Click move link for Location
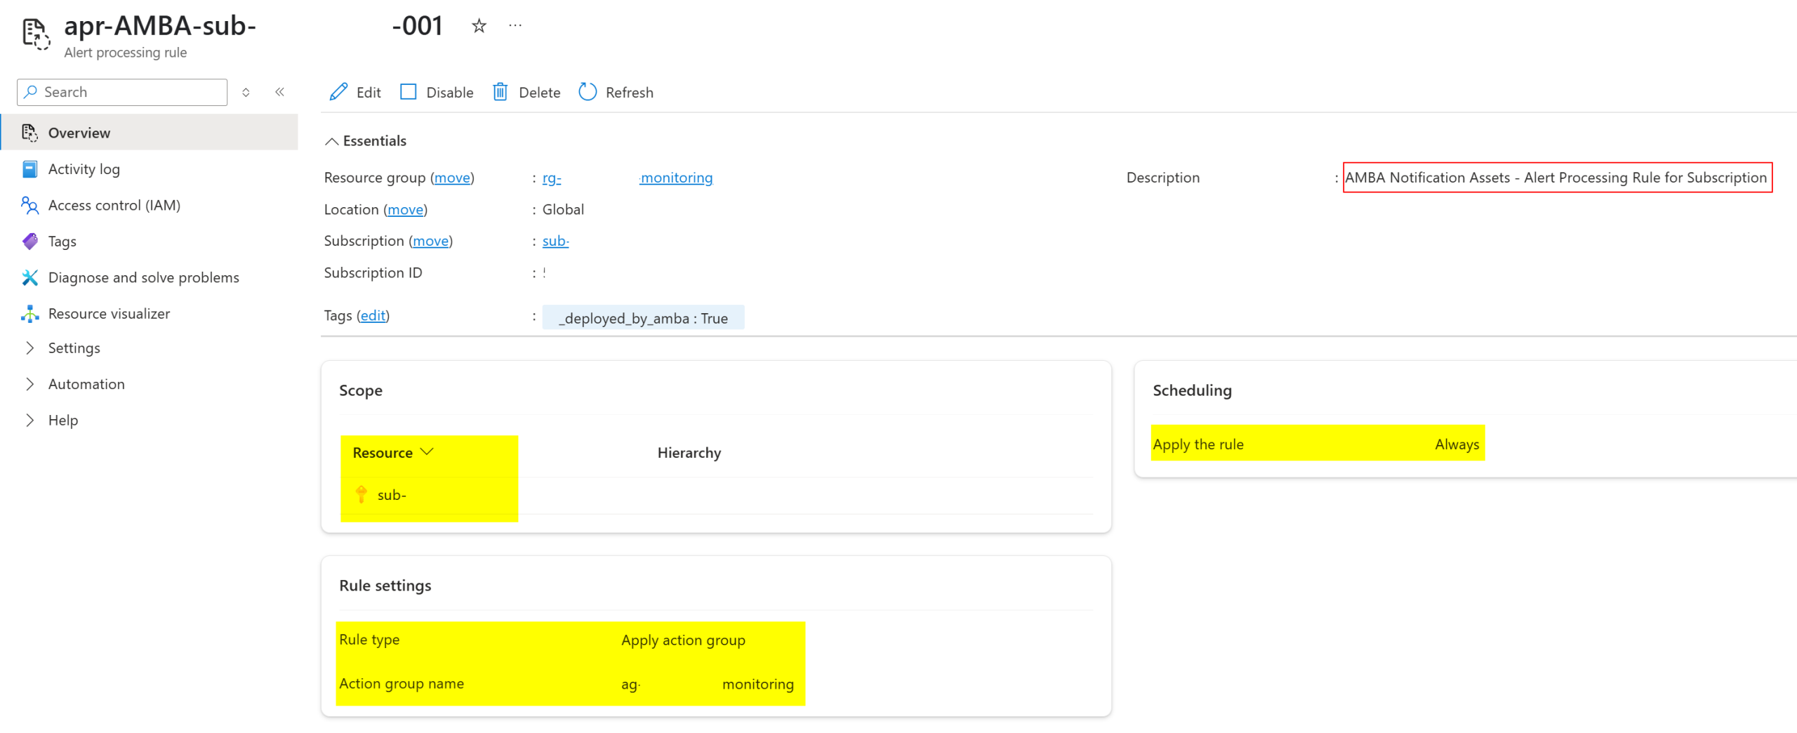Image resolution: width=1797 pixels, height=733 pixels. pyautogui.click(x=405, y=209)
